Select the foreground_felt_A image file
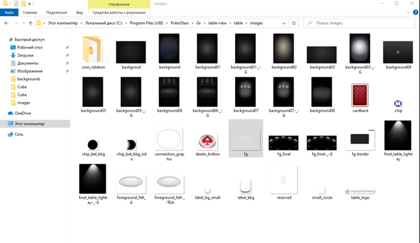The width and height of the screenshot is (420, 243). pyautogui.click(x=131, y=190)
